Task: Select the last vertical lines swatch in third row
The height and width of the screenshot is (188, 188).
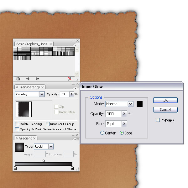Action: pos(29,58)
